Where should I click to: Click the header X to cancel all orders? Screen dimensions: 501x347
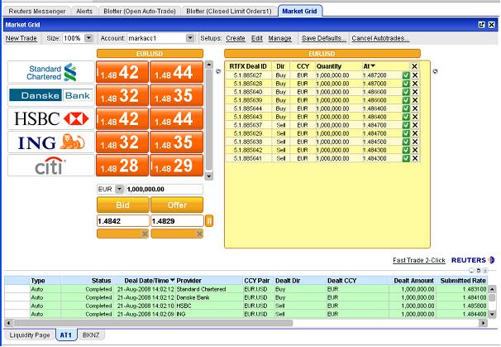[414, 66]
